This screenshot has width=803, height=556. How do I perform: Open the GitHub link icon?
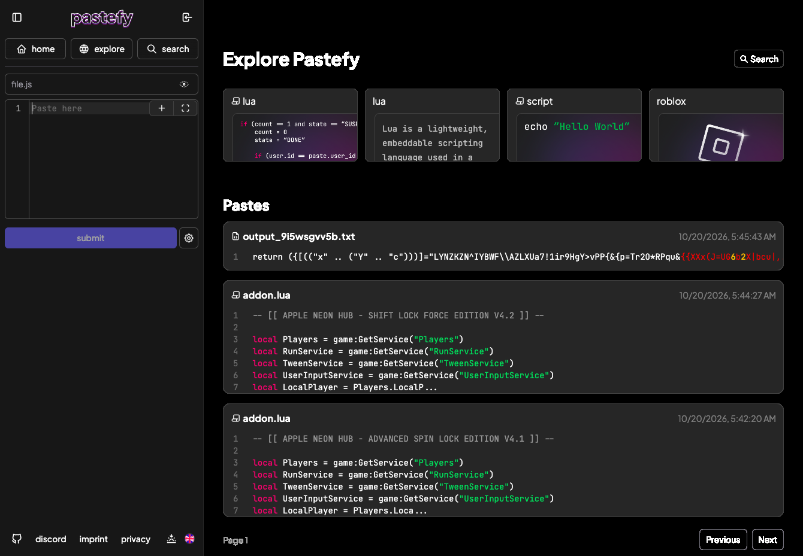pyautogui.click(x=17, y=539)
